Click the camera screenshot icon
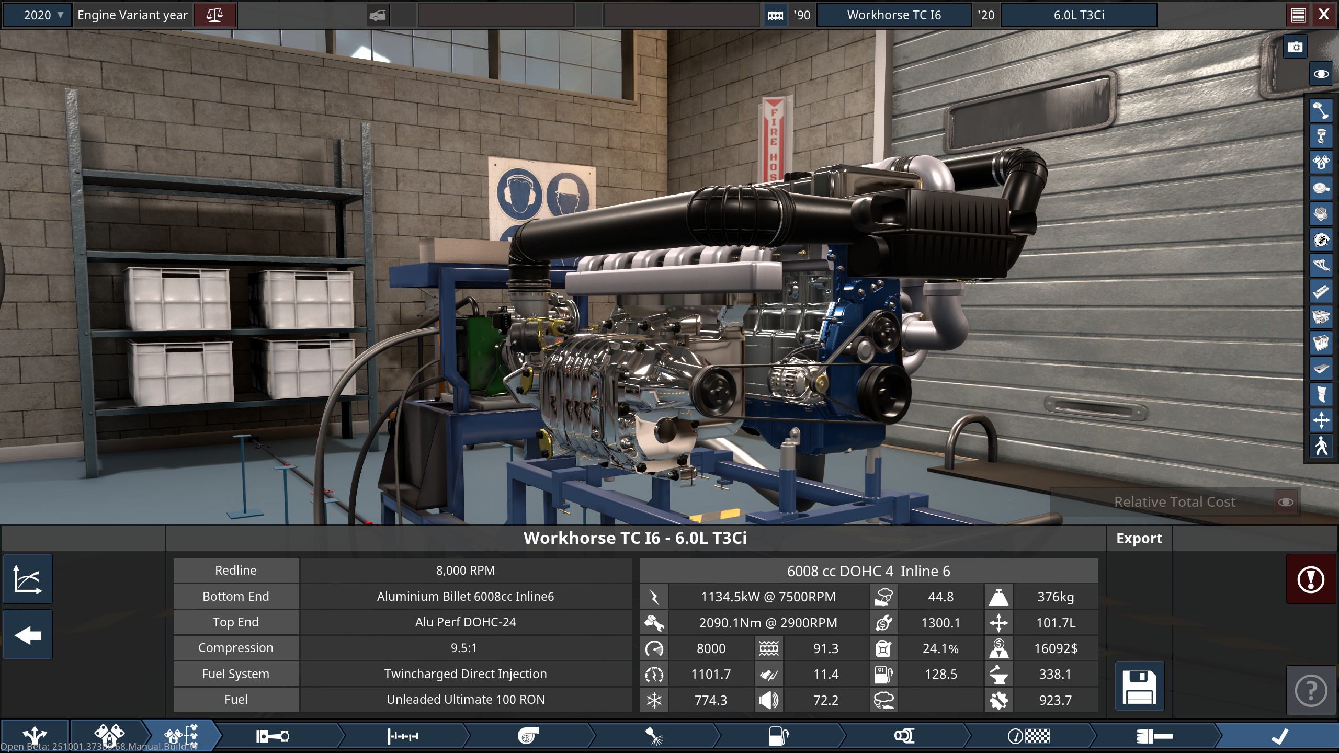The width and height of the screenshot is (1339, 753). click(1295, 47)
